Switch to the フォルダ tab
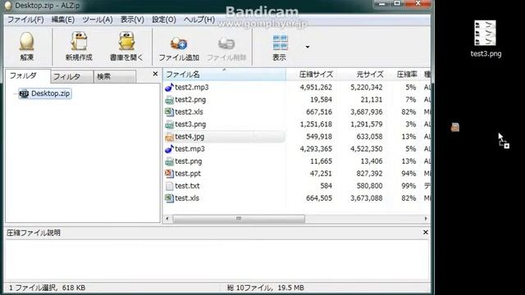The height and width of the screenshot is (295, 525). click(27, 76)
